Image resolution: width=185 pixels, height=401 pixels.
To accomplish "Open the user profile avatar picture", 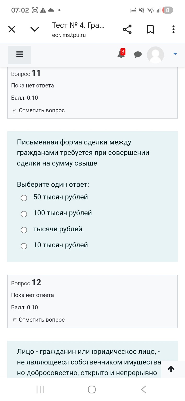I will pyautogui.click(x=155, y=55).
